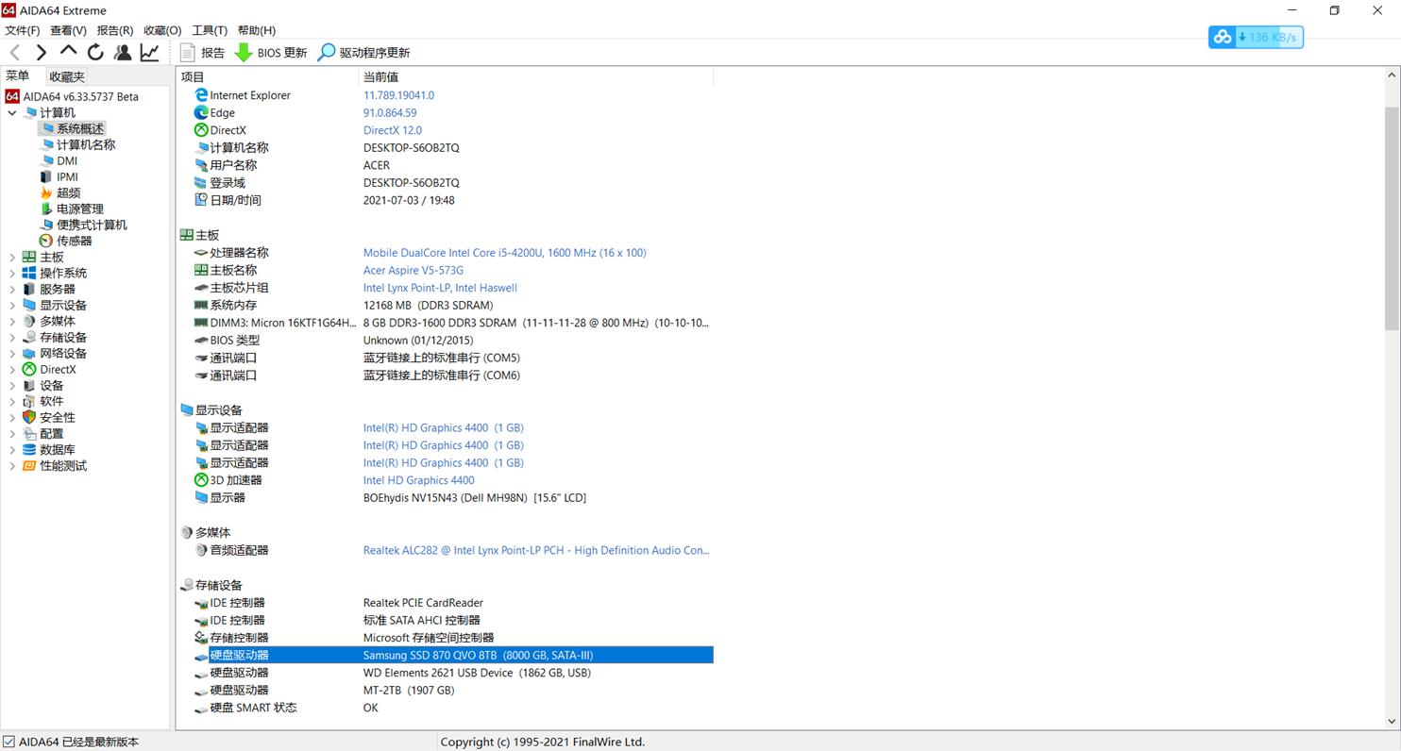This screenshot has height=751, width=1401.
Task: Refresh the page with the circular arrow icon
Action: coord(95,53)
